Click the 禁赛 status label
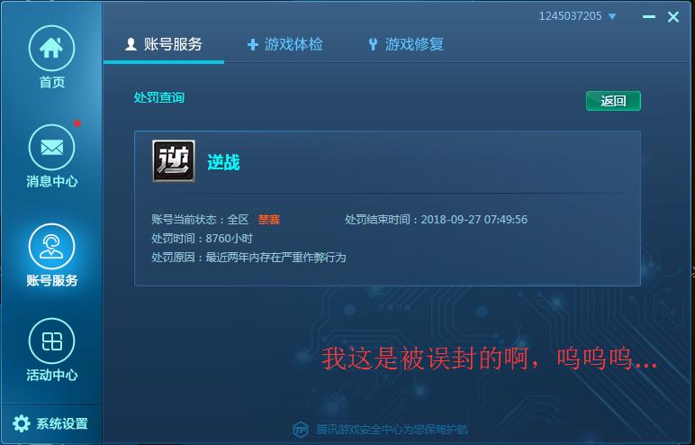 (268, 220)
